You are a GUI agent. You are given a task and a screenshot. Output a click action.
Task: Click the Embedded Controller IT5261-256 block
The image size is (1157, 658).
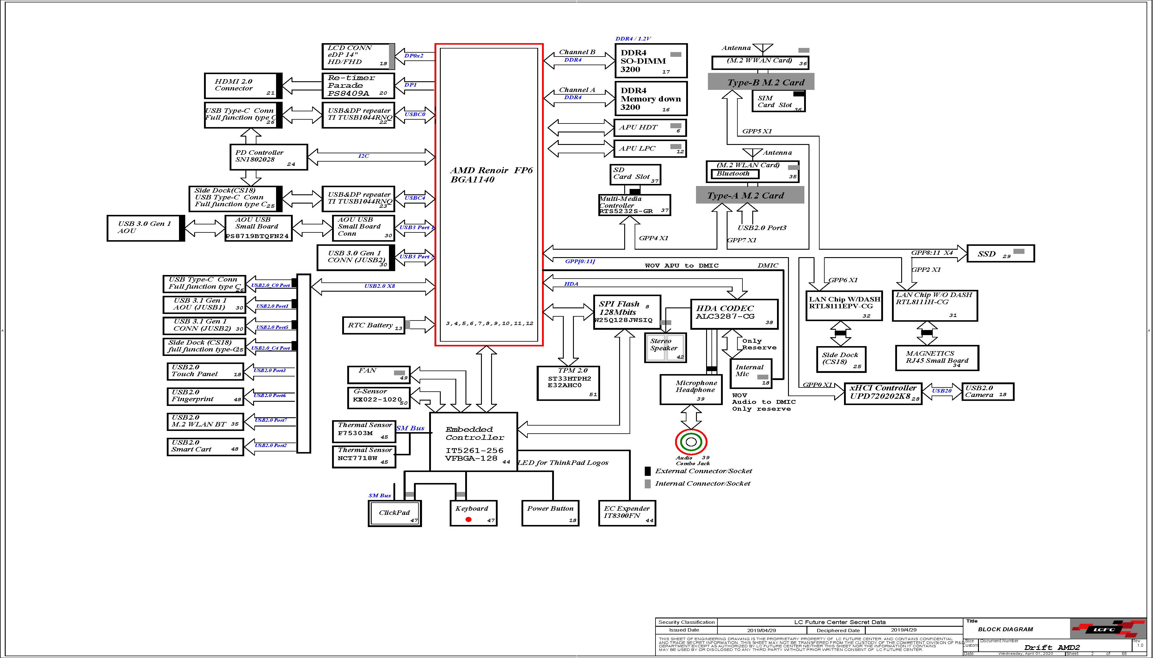(474, 442)
